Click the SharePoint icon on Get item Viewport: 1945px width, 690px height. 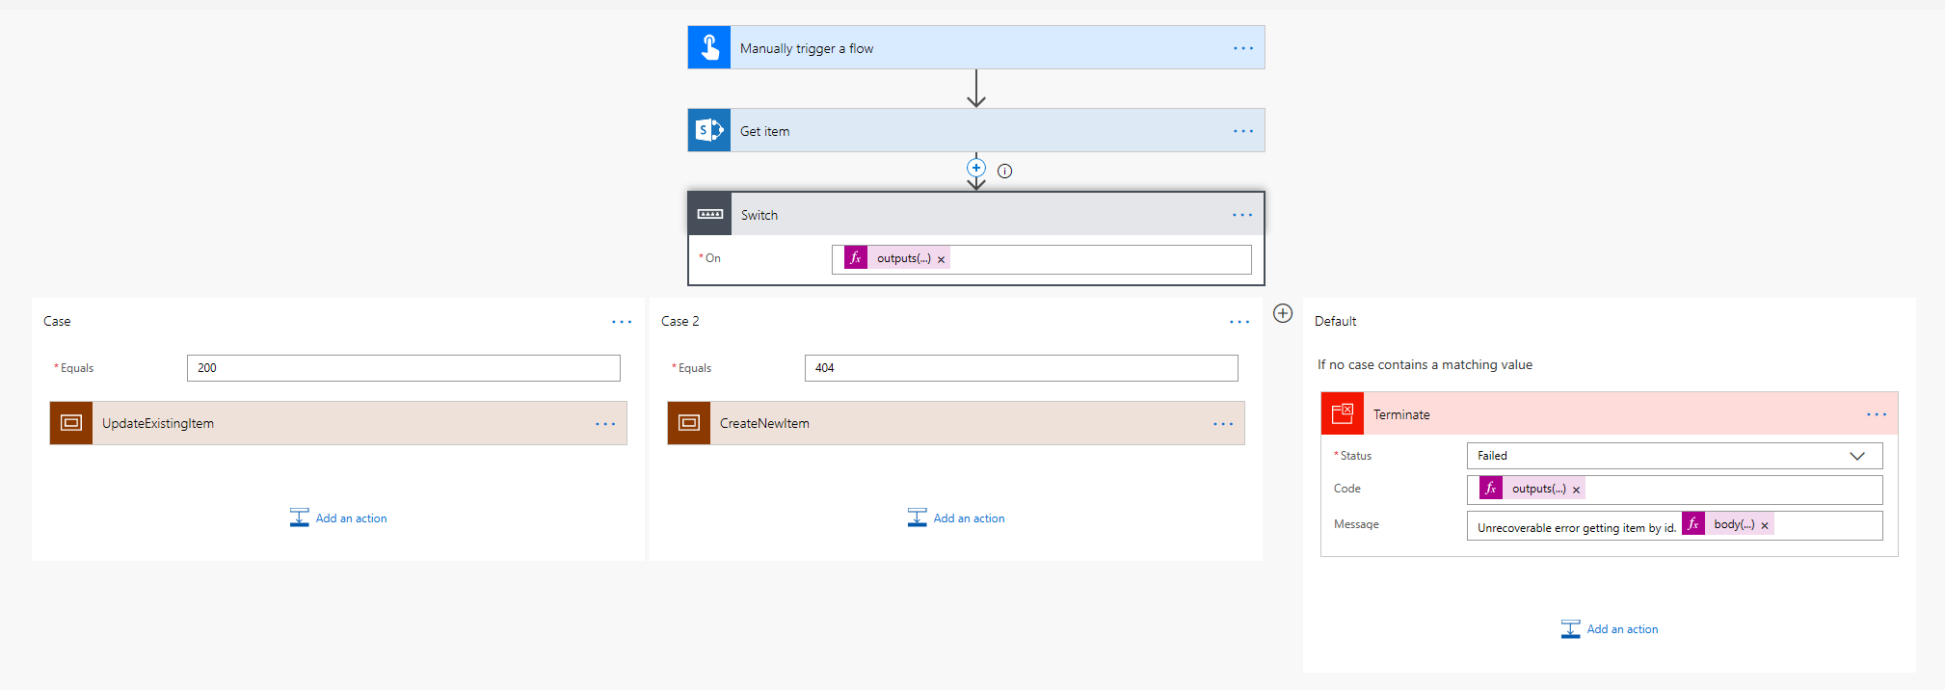click(x=709, y=130)
